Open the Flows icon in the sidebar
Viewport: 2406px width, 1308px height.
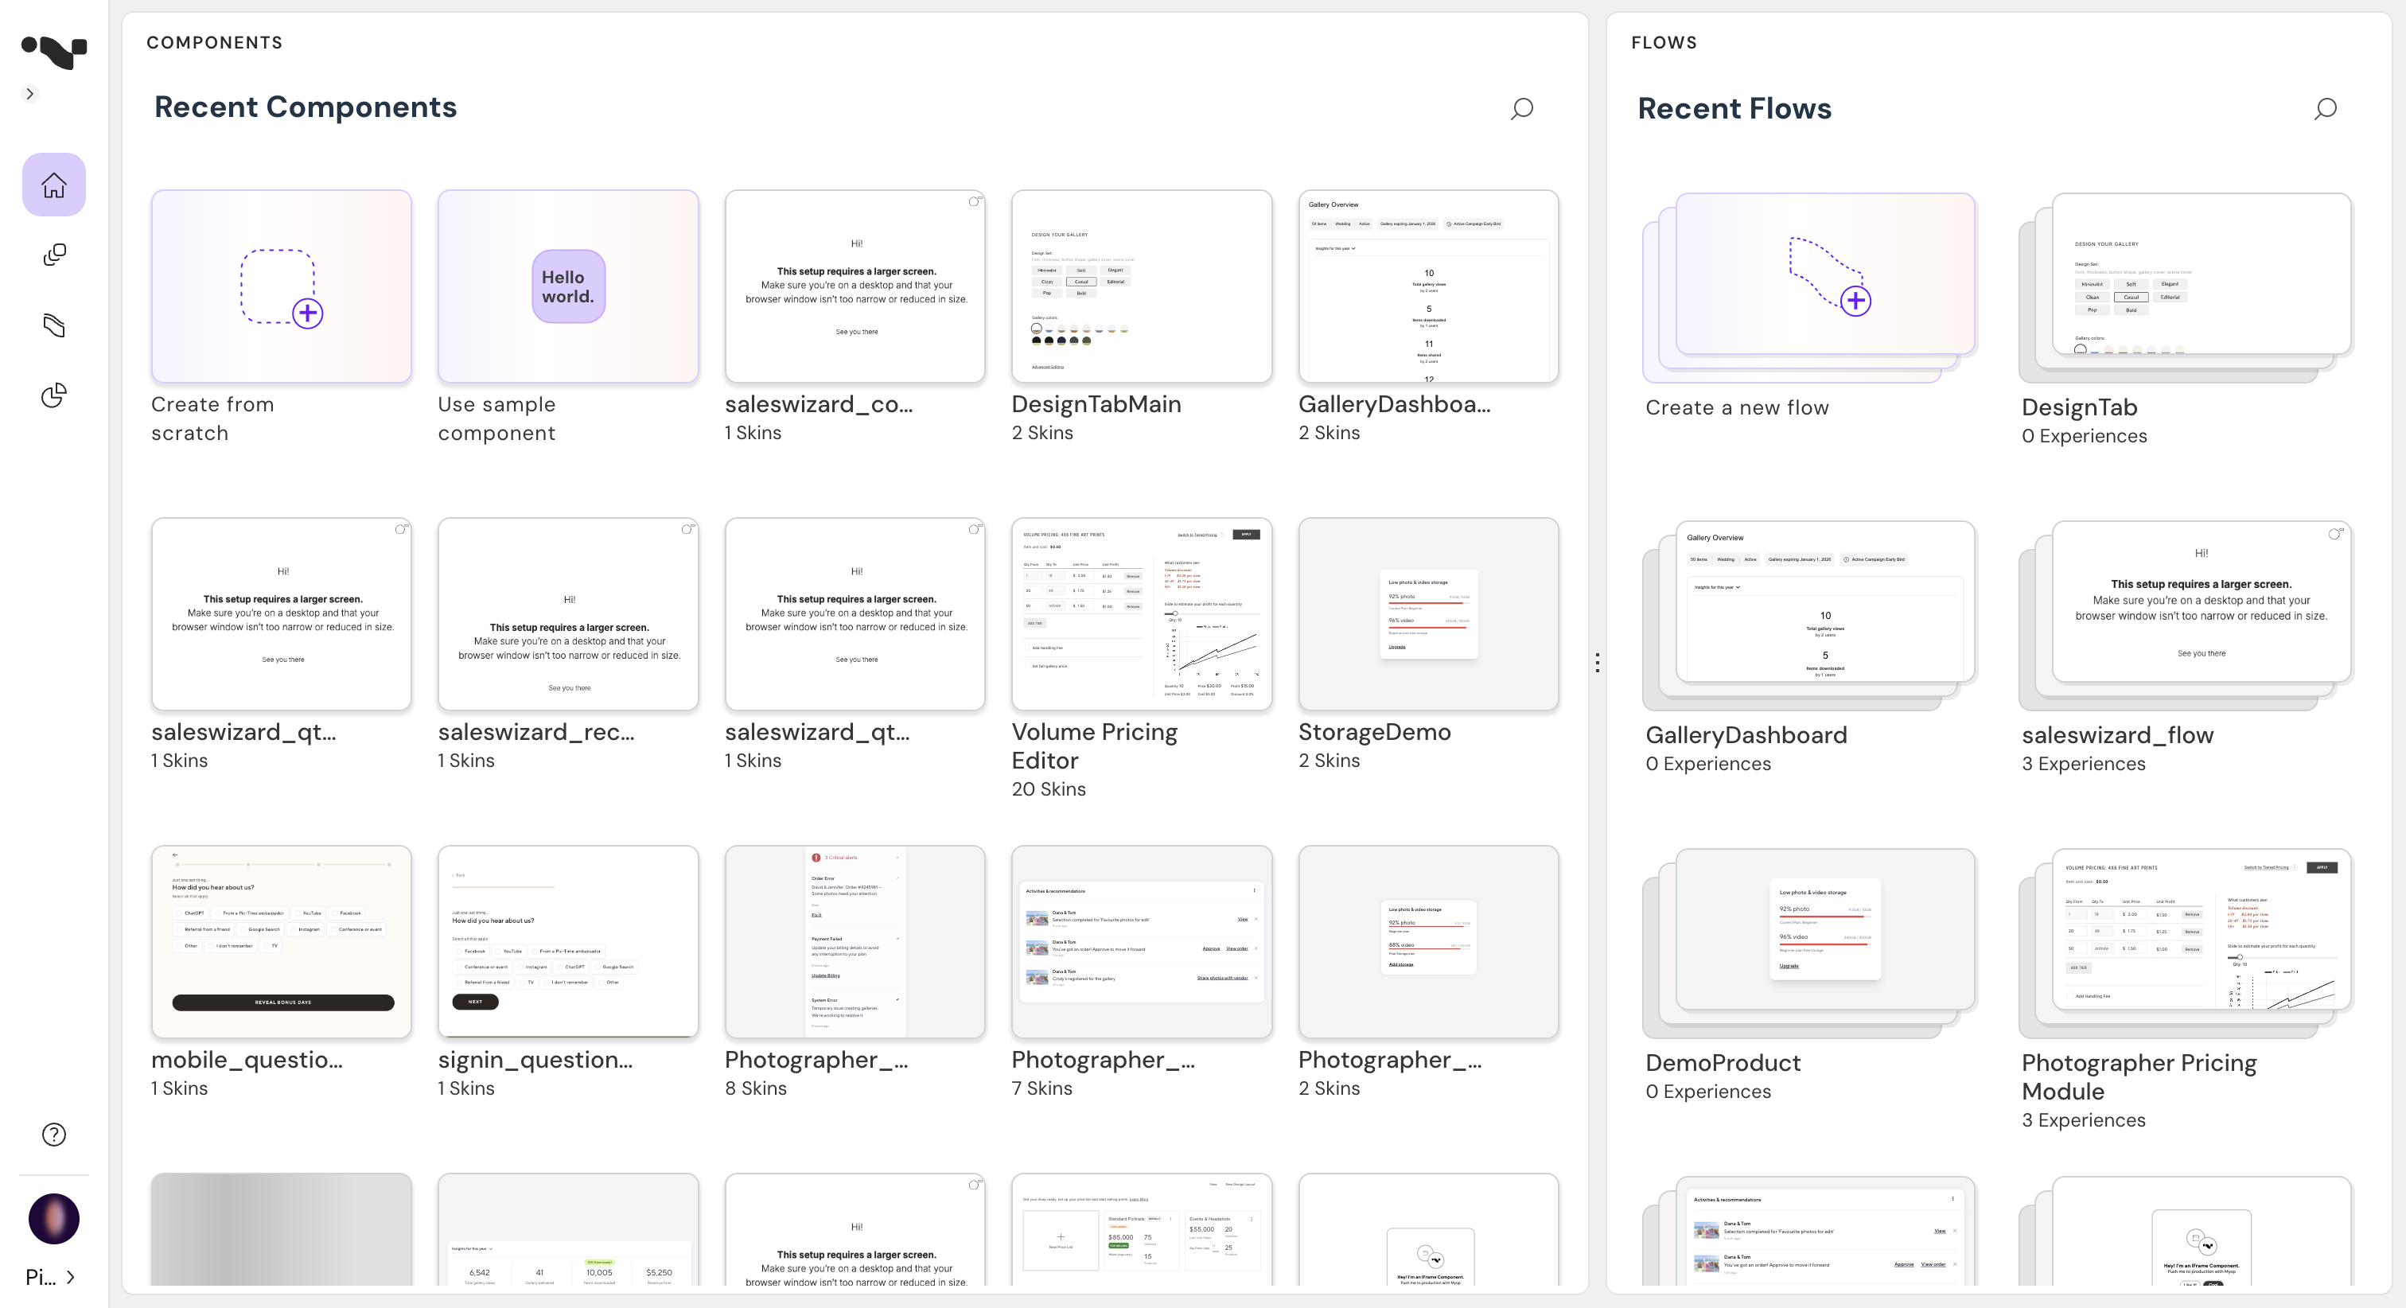54,325
